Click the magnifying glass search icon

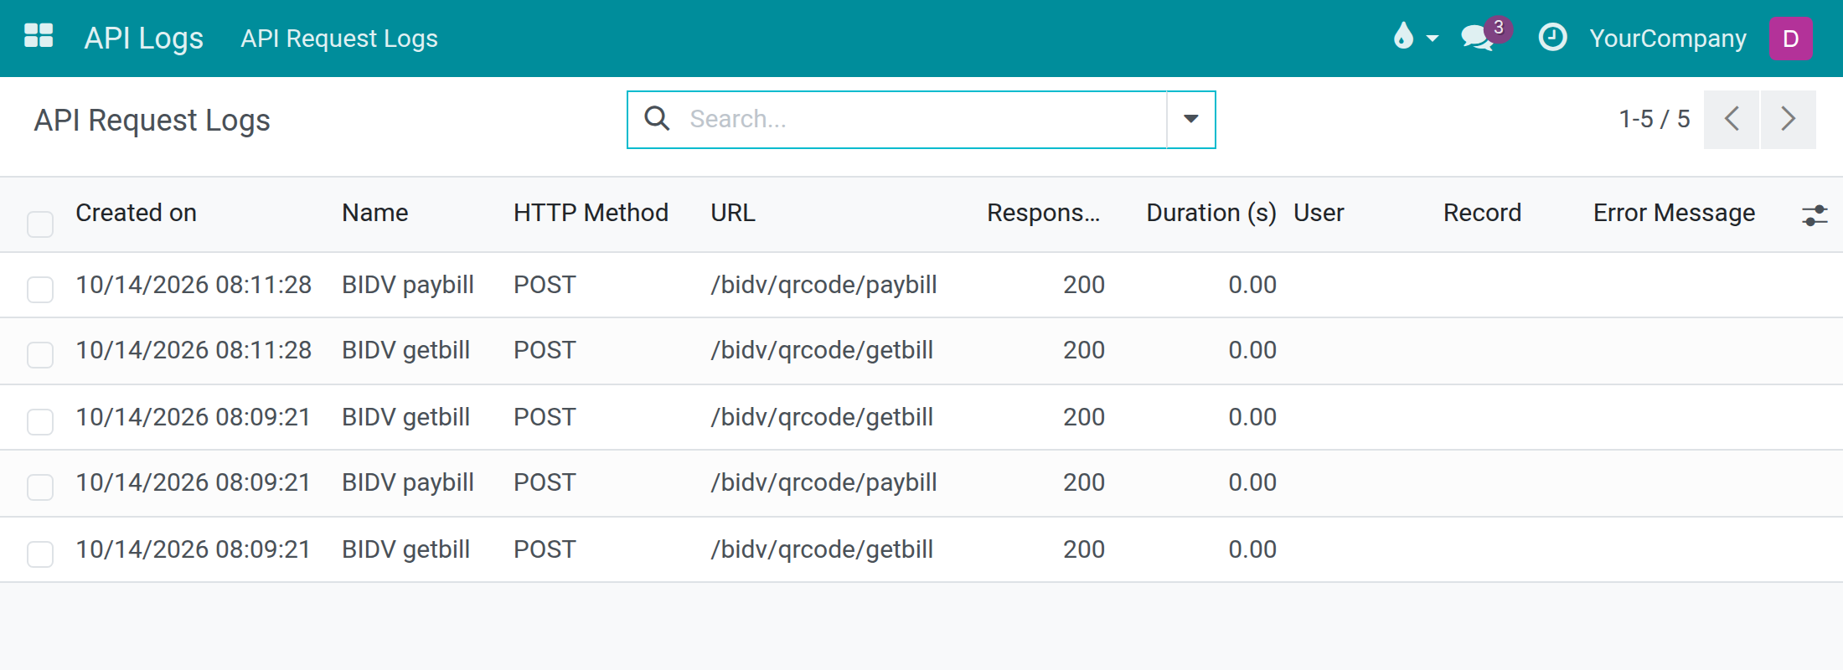click(657, 119)
